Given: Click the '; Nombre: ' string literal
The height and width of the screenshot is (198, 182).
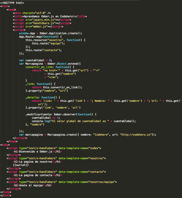Looking at the screenshot, I should 100,101.
